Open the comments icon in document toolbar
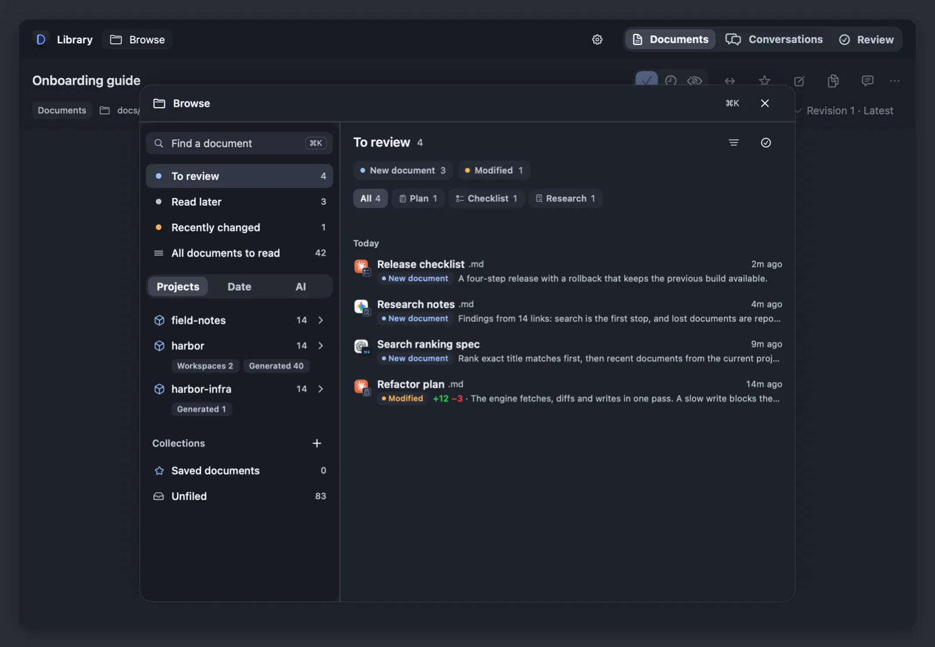 [x=867, y=81]
